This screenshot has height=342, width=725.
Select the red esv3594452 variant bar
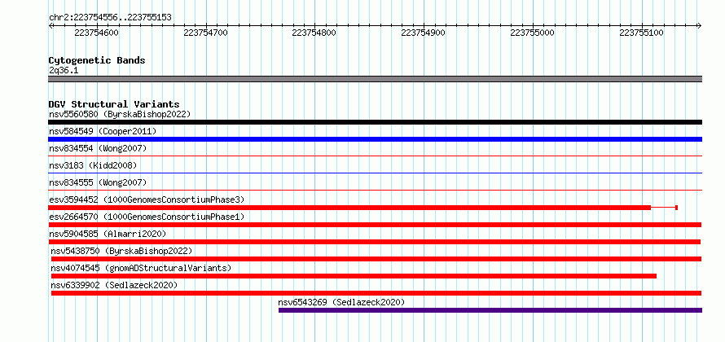tap(363, 208)
